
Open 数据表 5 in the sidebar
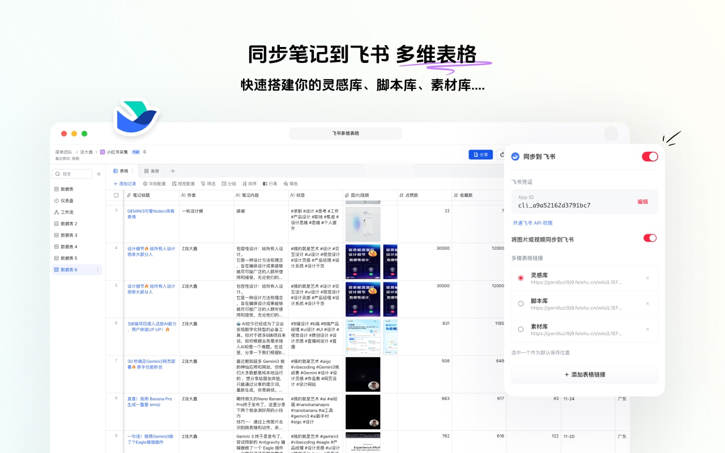point(65,258)
